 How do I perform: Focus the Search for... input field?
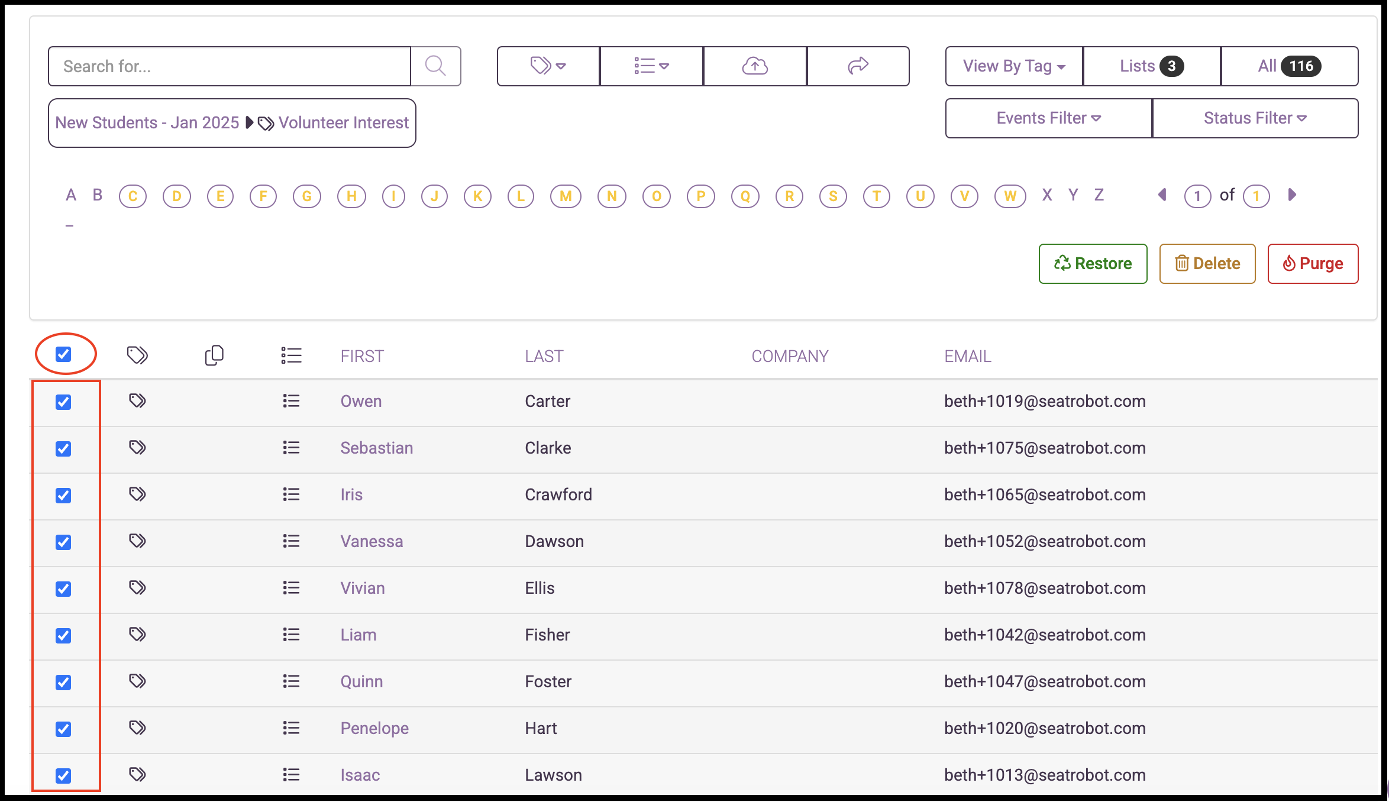pos(230,66)
